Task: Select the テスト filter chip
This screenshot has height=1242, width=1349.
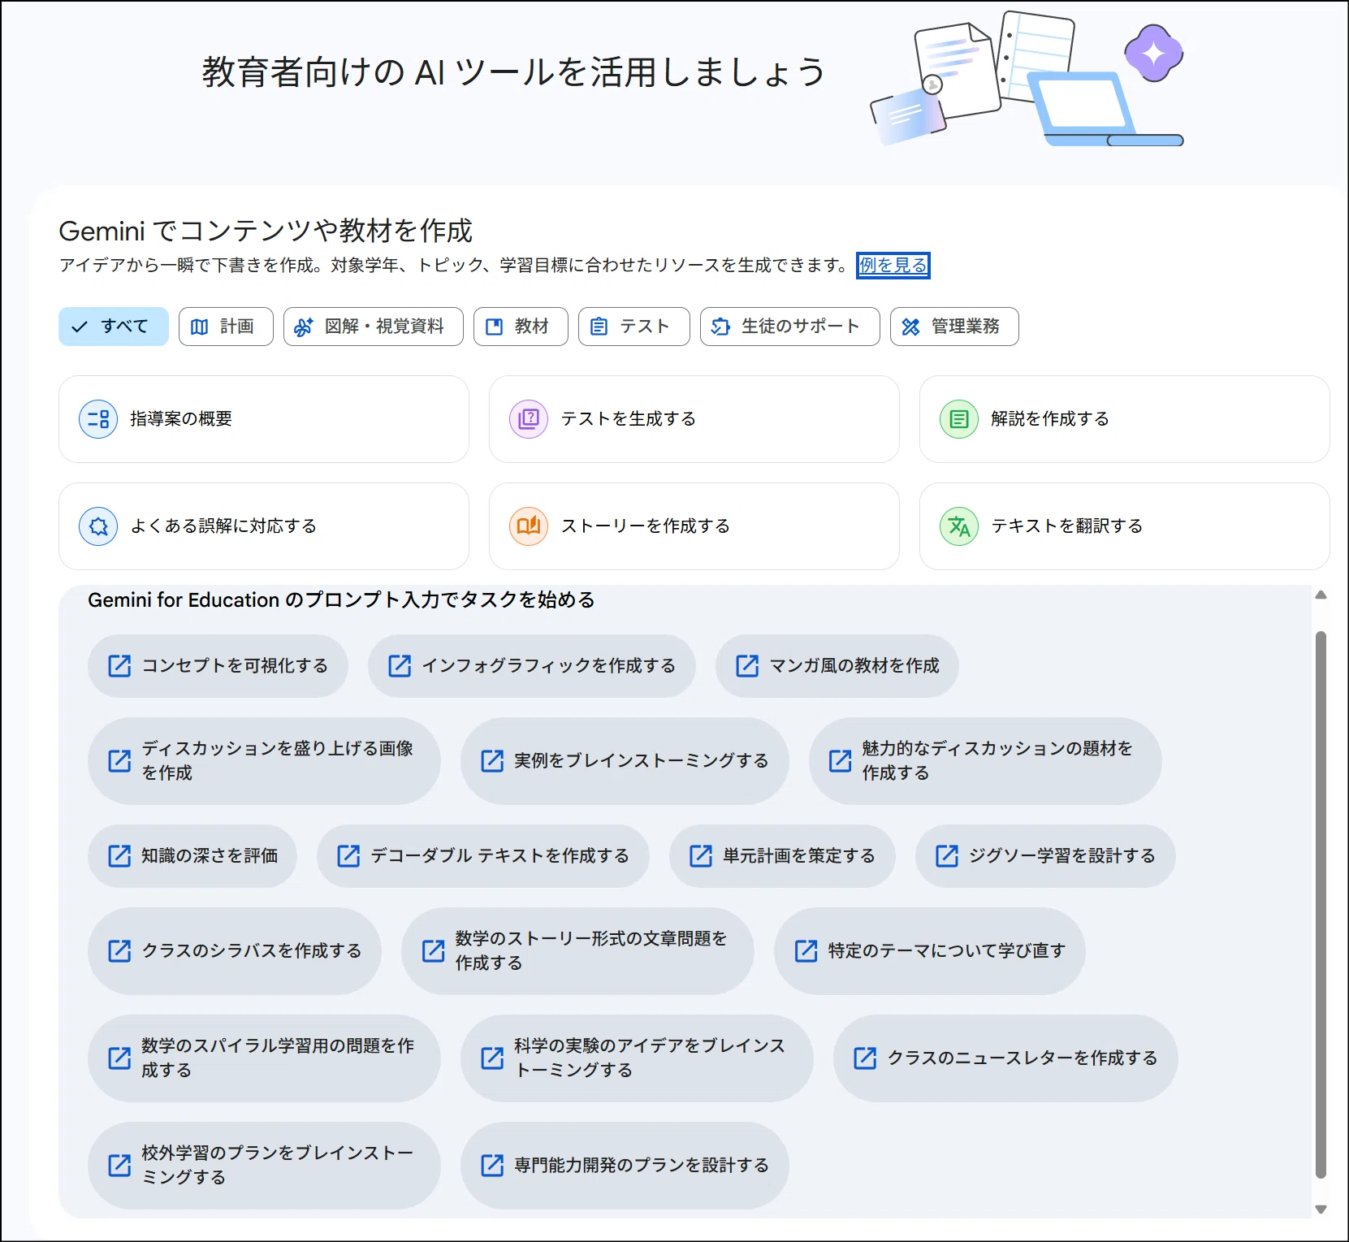Action: tap(634, 327)
